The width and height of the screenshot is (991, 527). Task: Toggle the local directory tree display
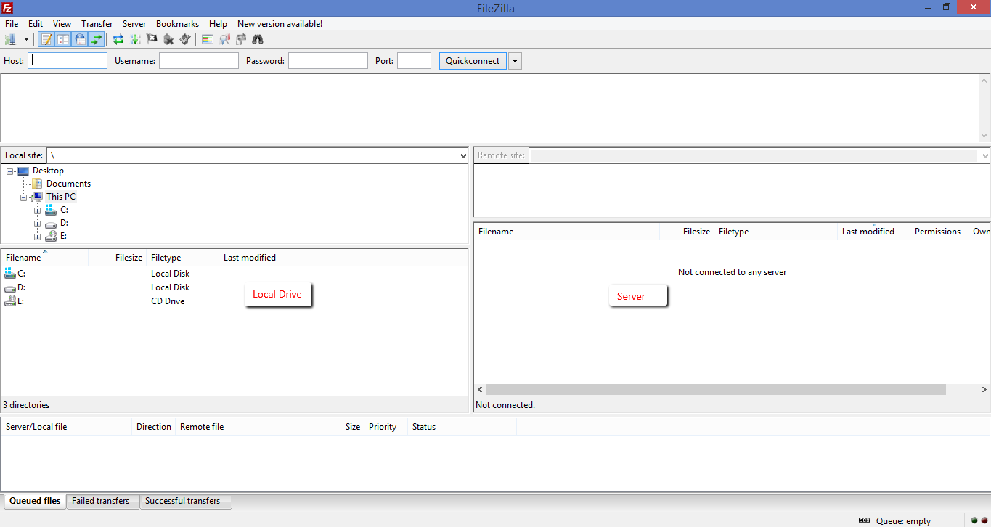tap(63, 39)
